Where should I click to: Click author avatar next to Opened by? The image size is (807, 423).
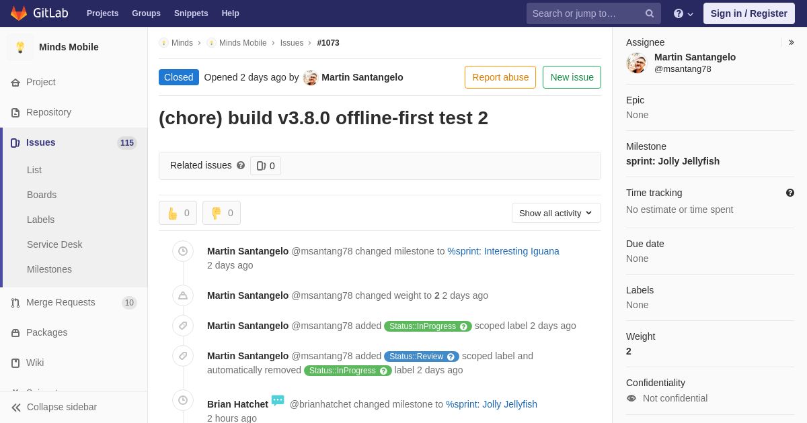[x=310, y=77]
